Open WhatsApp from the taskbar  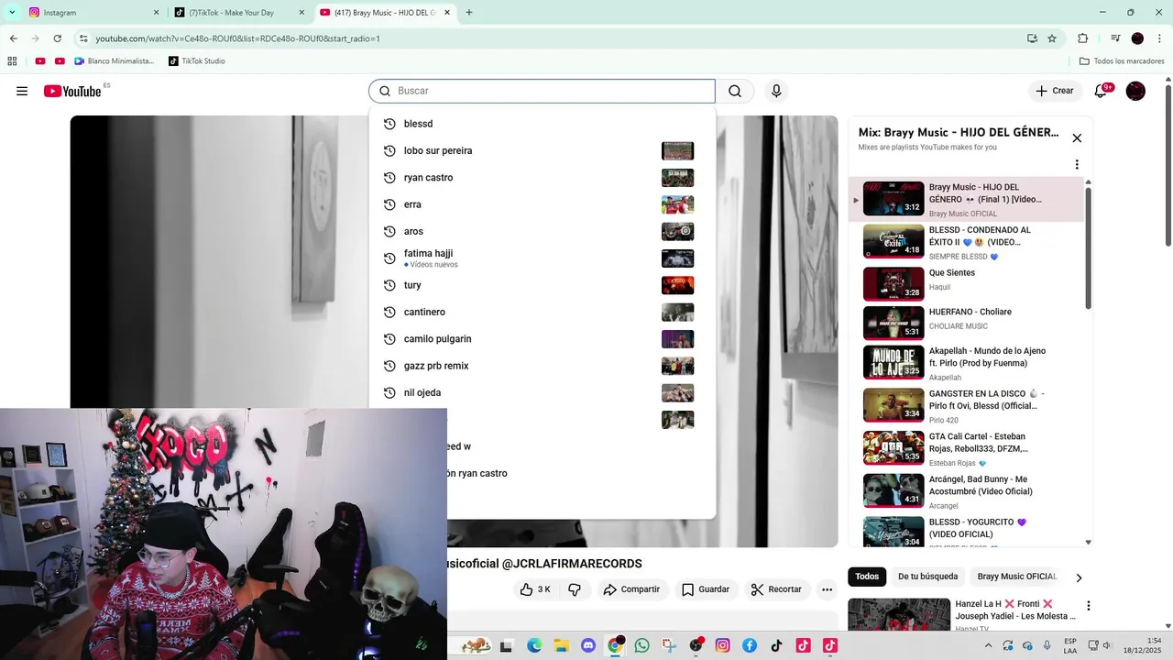(641, 646)
